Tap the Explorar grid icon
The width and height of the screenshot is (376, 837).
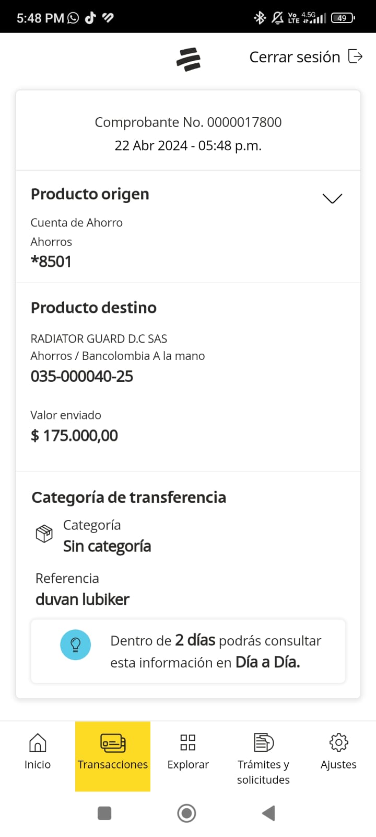(187, 742)
